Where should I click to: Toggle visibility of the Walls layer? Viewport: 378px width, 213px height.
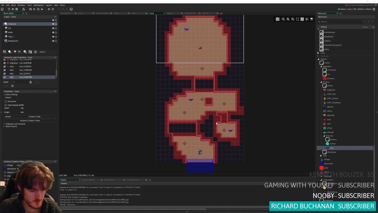[53, 32]
